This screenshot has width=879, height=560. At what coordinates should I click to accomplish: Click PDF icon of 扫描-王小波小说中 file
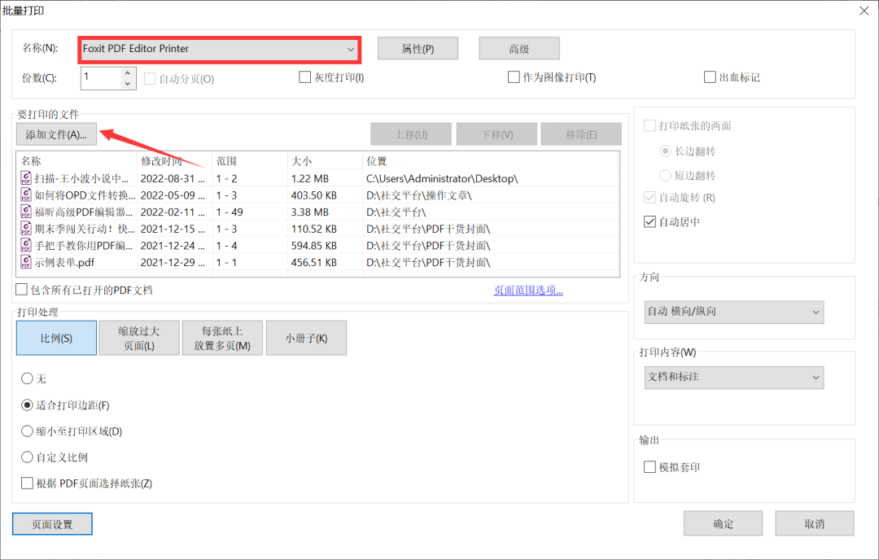click(x=26, y=178)
